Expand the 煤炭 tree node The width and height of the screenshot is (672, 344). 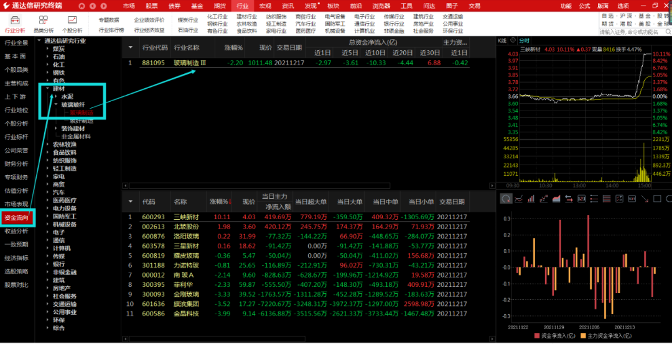coord(47,49)
